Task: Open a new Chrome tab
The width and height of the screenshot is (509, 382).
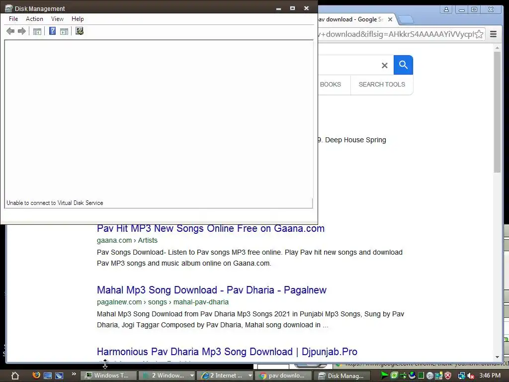Action: point(406,20)
